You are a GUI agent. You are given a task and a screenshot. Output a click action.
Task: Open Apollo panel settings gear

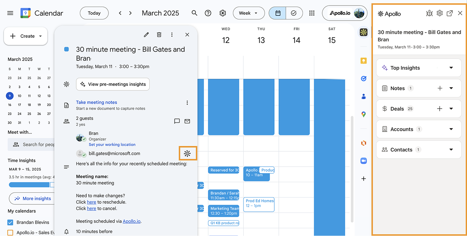click(440, 13)
